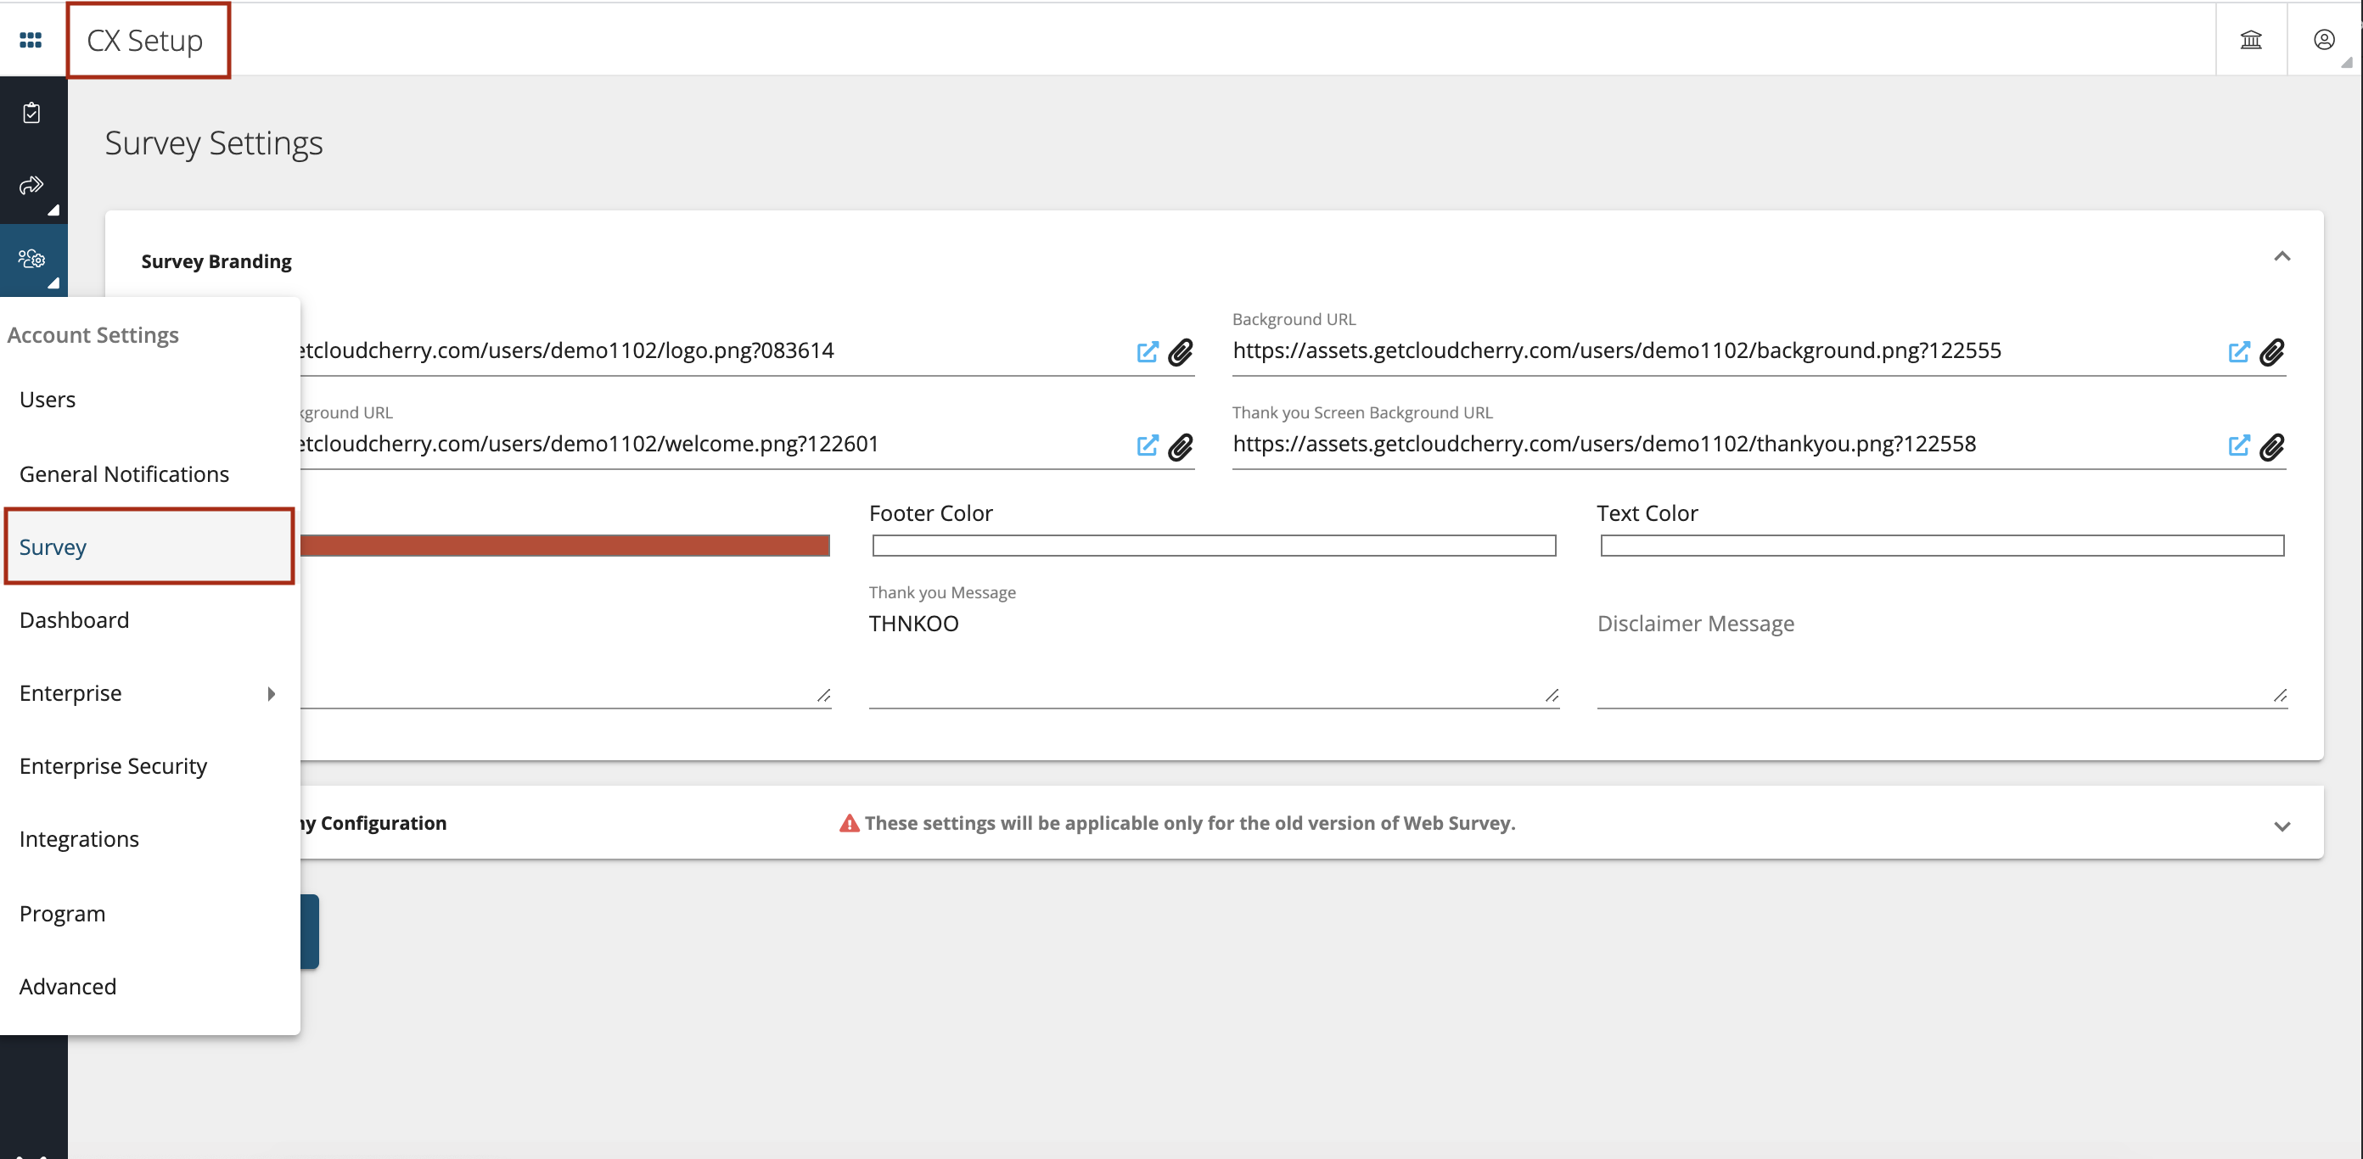2363x1159 pixels.
Task: Click the Footer Color swatch field
Action: pyautogui.click(x=1213, y=542)
